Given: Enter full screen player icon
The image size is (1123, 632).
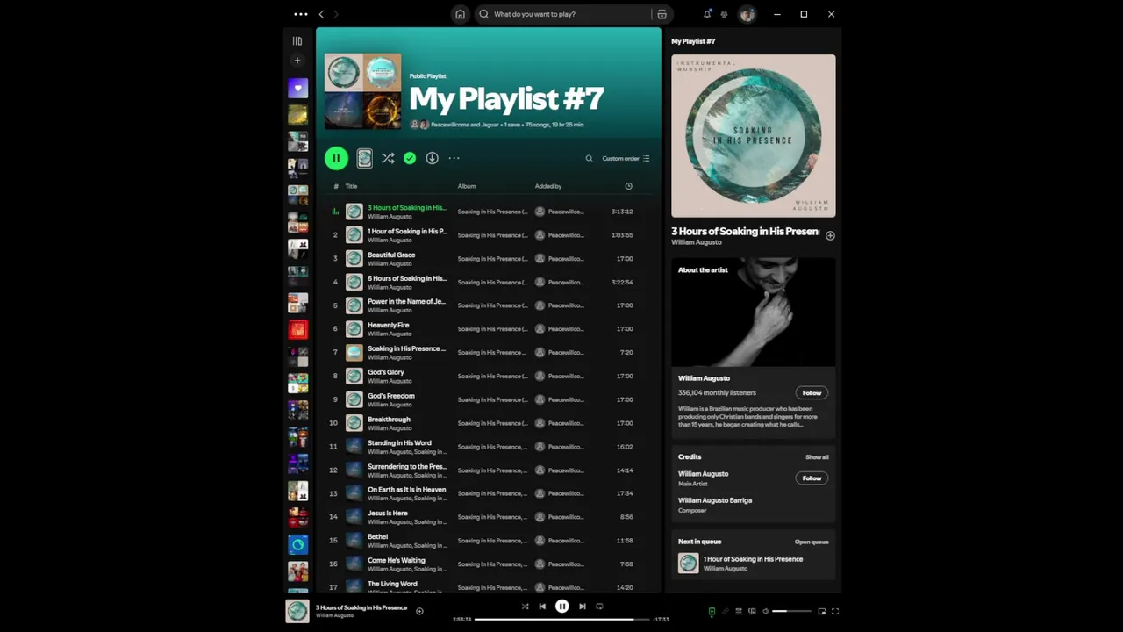Looking at the screenshot, I should (x=835, y=612).
